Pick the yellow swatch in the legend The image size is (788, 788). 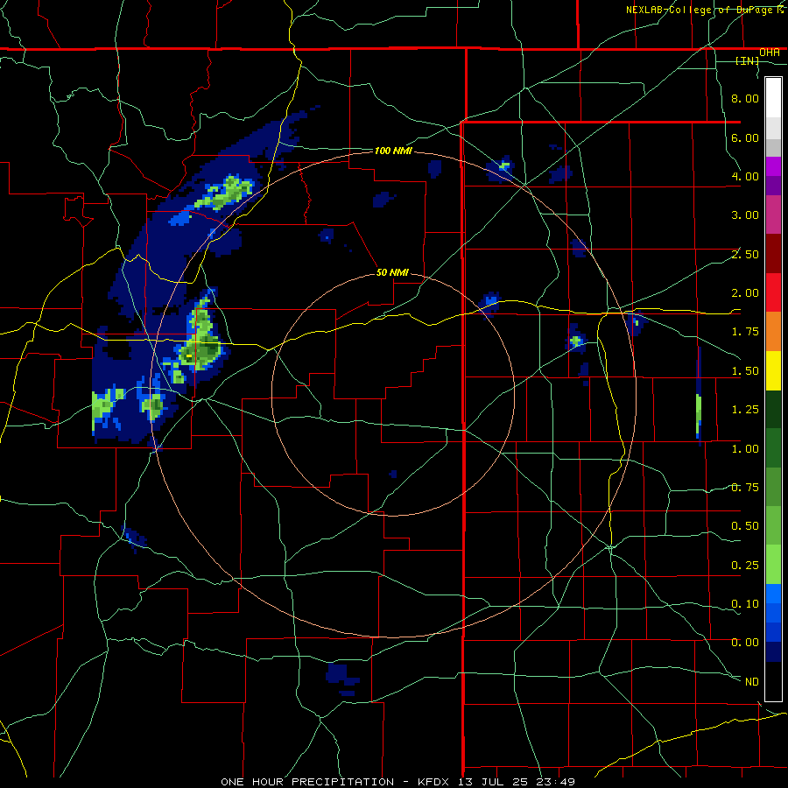click(x=773, y=371)
